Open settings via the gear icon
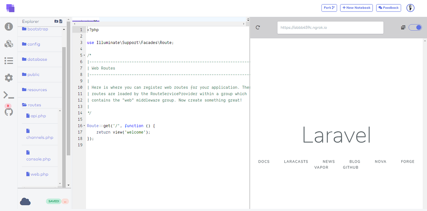 point(9,78)
